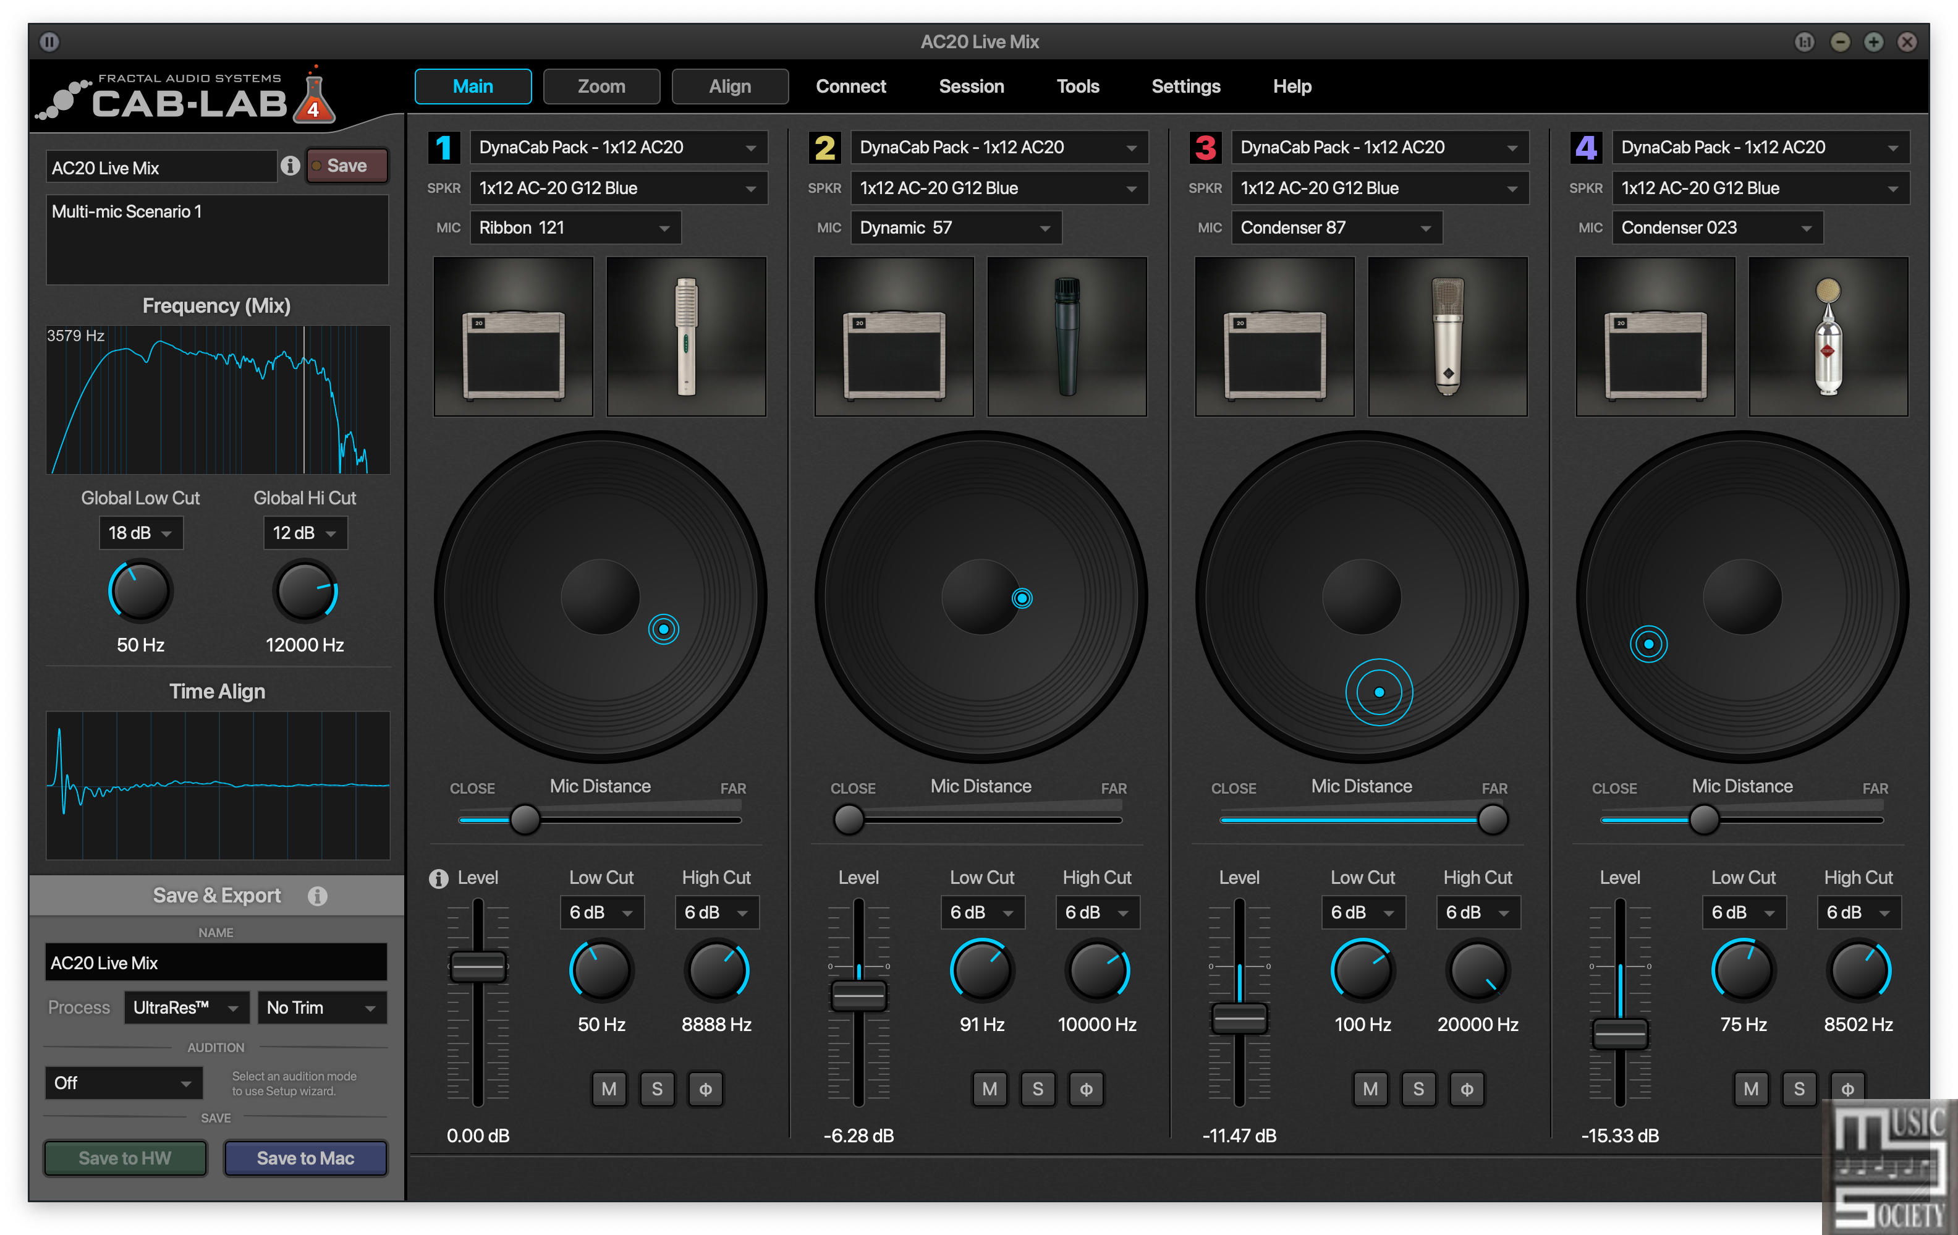The image size is (1958, 1235).
Task: Open the Ribbon 121 mic dropdown
Action: tap(575, 227)
